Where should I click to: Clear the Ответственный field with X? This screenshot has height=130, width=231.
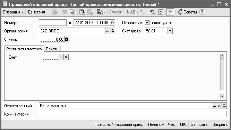pyautogui.click(x=219, y=106)
